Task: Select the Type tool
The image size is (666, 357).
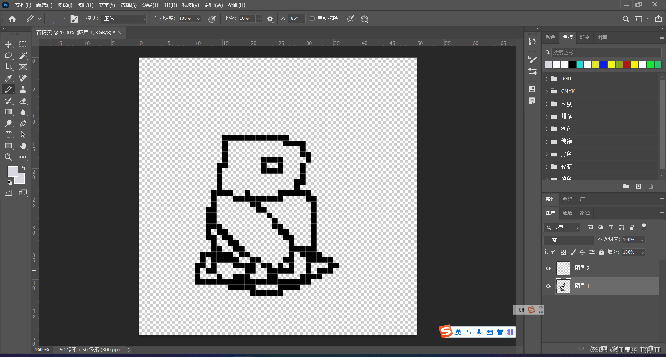Action: [8, 135]
